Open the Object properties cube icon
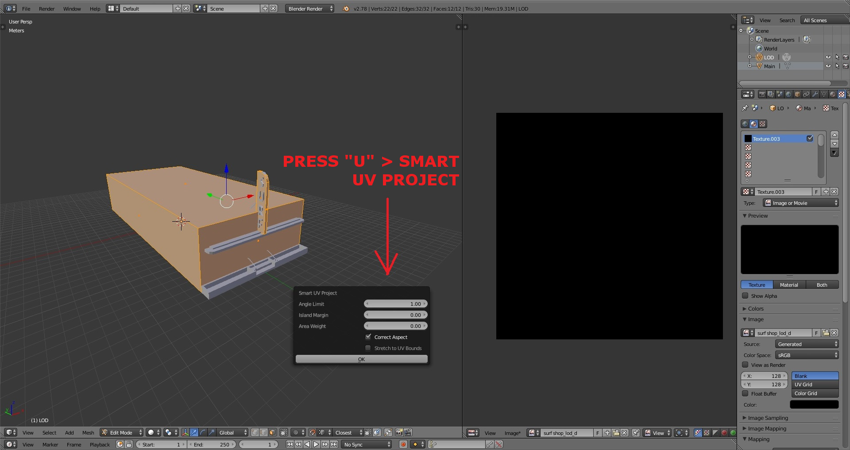Viewport: 850px width, 450px height. [797, 94]
